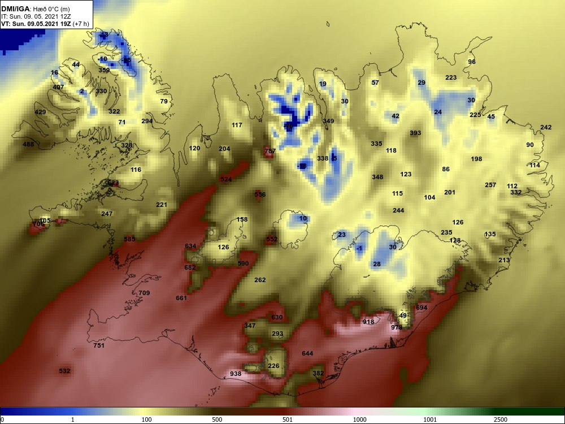
Task: Click the map value "429"
Action: [40, 112]
